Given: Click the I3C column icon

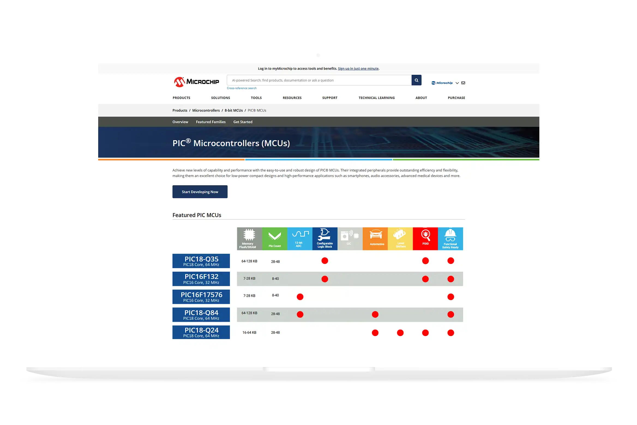Looking at the screenshot, I should click(x=350, y=239).
